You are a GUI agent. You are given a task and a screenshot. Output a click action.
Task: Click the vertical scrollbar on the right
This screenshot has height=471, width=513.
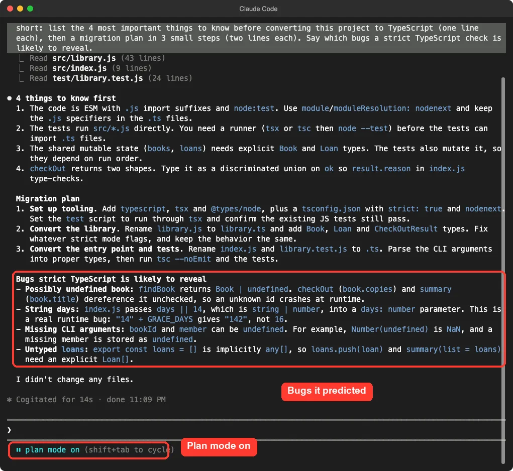click(503, 270)
